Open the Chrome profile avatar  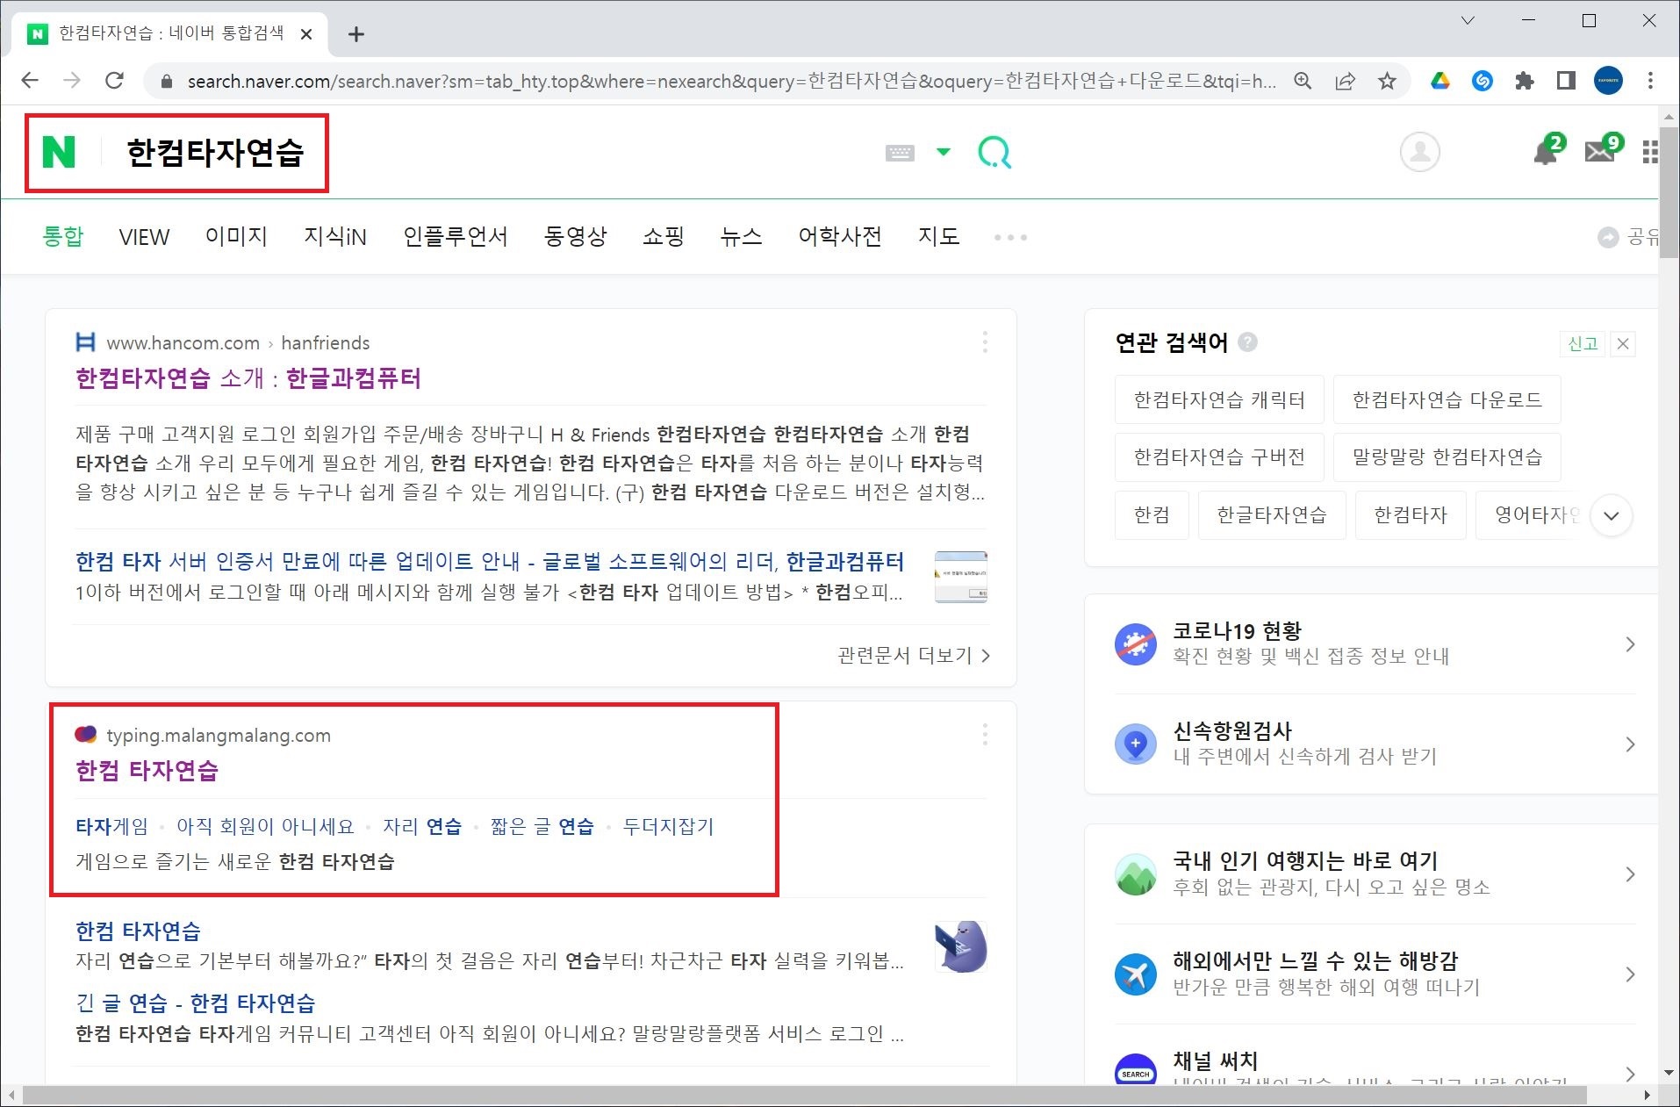1608,81
